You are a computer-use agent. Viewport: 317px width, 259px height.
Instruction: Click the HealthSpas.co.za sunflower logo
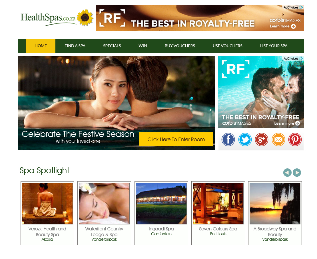click(57, 18)
